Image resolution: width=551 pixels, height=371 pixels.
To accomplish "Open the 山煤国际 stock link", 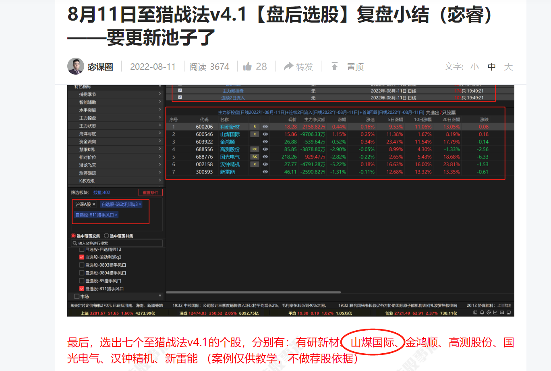I will [x=230, y=134].
